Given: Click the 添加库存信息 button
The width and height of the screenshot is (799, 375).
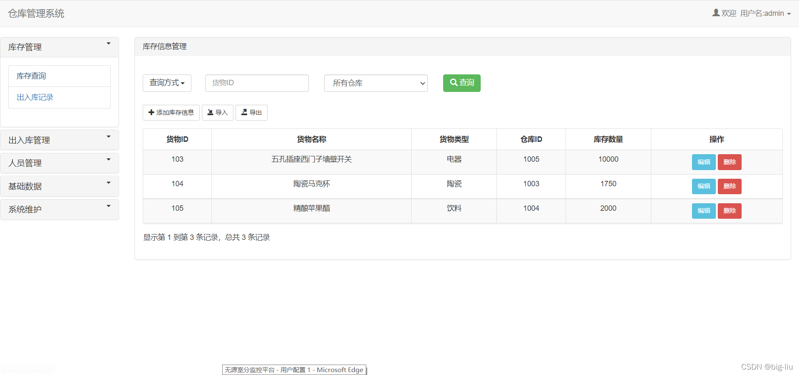Looking at the screenshot, I should click(x=171, y=113).
